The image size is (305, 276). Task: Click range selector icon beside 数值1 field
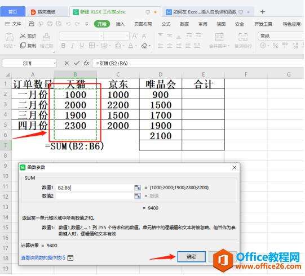coord(138,188)
